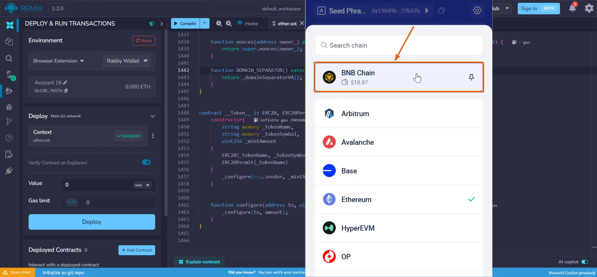
Task: Open the Context options kebab menu
Action: tap(153, 136)
